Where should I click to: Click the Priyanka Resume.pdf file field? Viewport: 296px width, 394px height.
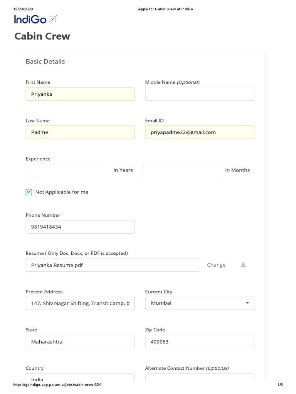(x=112, y=265)
